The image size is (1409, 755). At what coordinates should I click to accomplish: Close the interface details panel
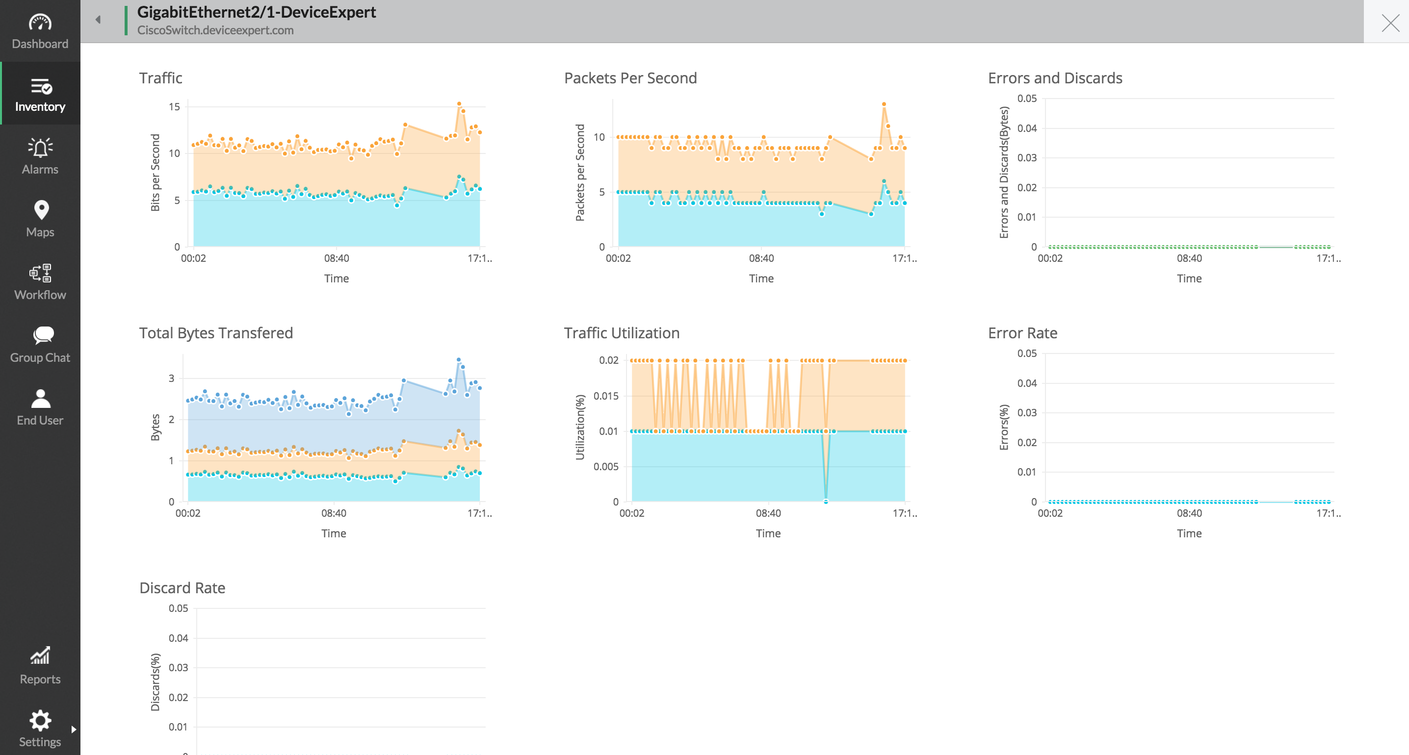(x=1390, y=23)
